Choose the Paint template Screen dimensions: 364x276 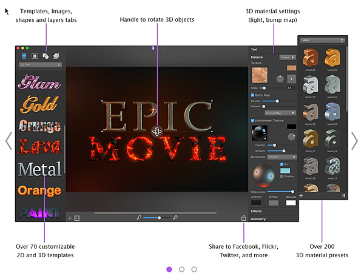(x=39, y=212)
